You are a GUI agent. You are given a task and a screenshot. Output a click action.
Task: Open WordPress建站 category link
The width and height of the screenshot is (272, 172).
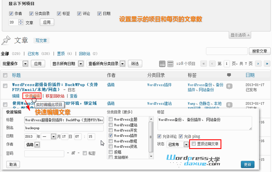[x=159, y=104]
